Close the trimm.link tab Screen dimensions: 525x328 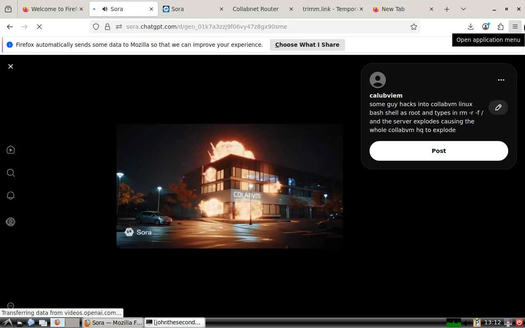point(361,9)
